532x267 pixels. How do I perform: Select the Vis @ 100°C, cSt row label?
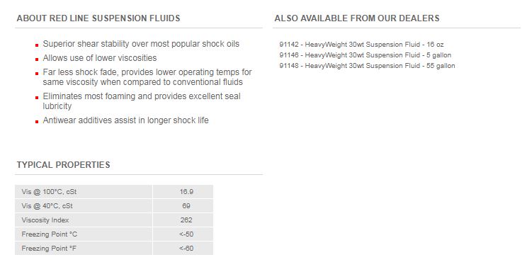(84, 192)
